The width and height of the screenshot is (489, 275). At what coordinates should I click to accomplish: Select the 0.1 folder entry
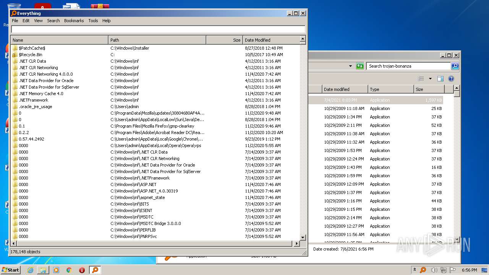tap(22, 126)
